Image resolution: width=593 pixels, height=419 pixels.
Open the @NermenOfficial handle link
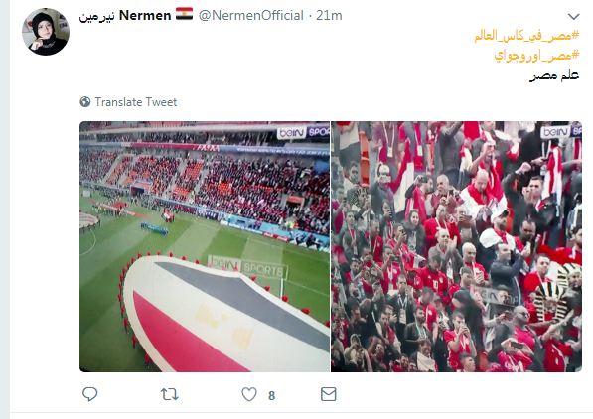tap(250, 16)
